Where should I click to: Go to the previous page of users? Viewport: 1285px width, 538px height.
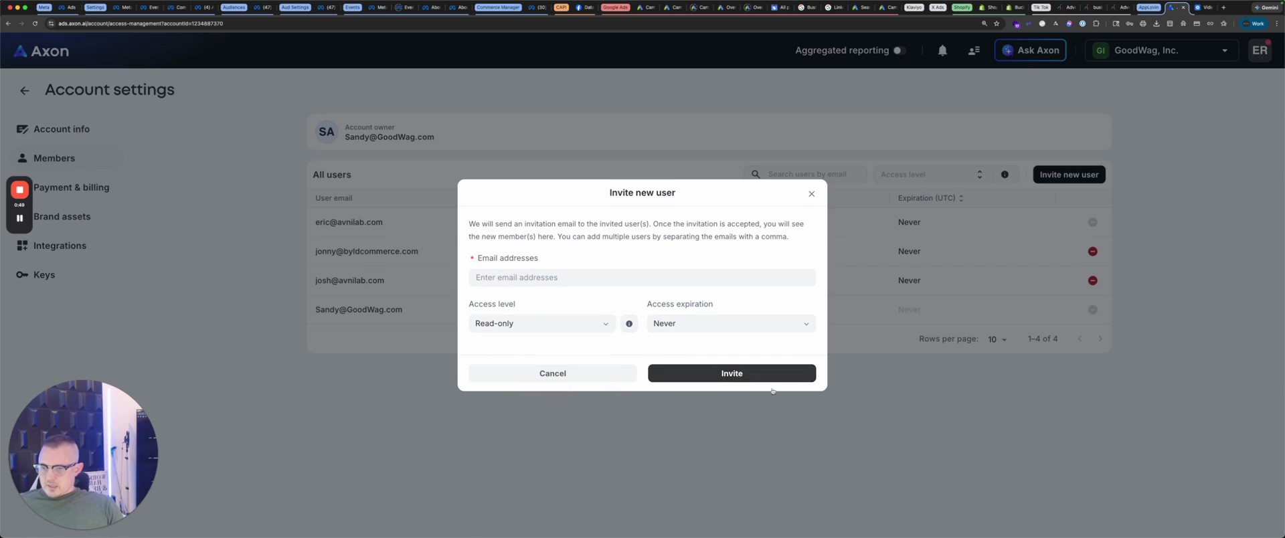[x=1080, y=339]
